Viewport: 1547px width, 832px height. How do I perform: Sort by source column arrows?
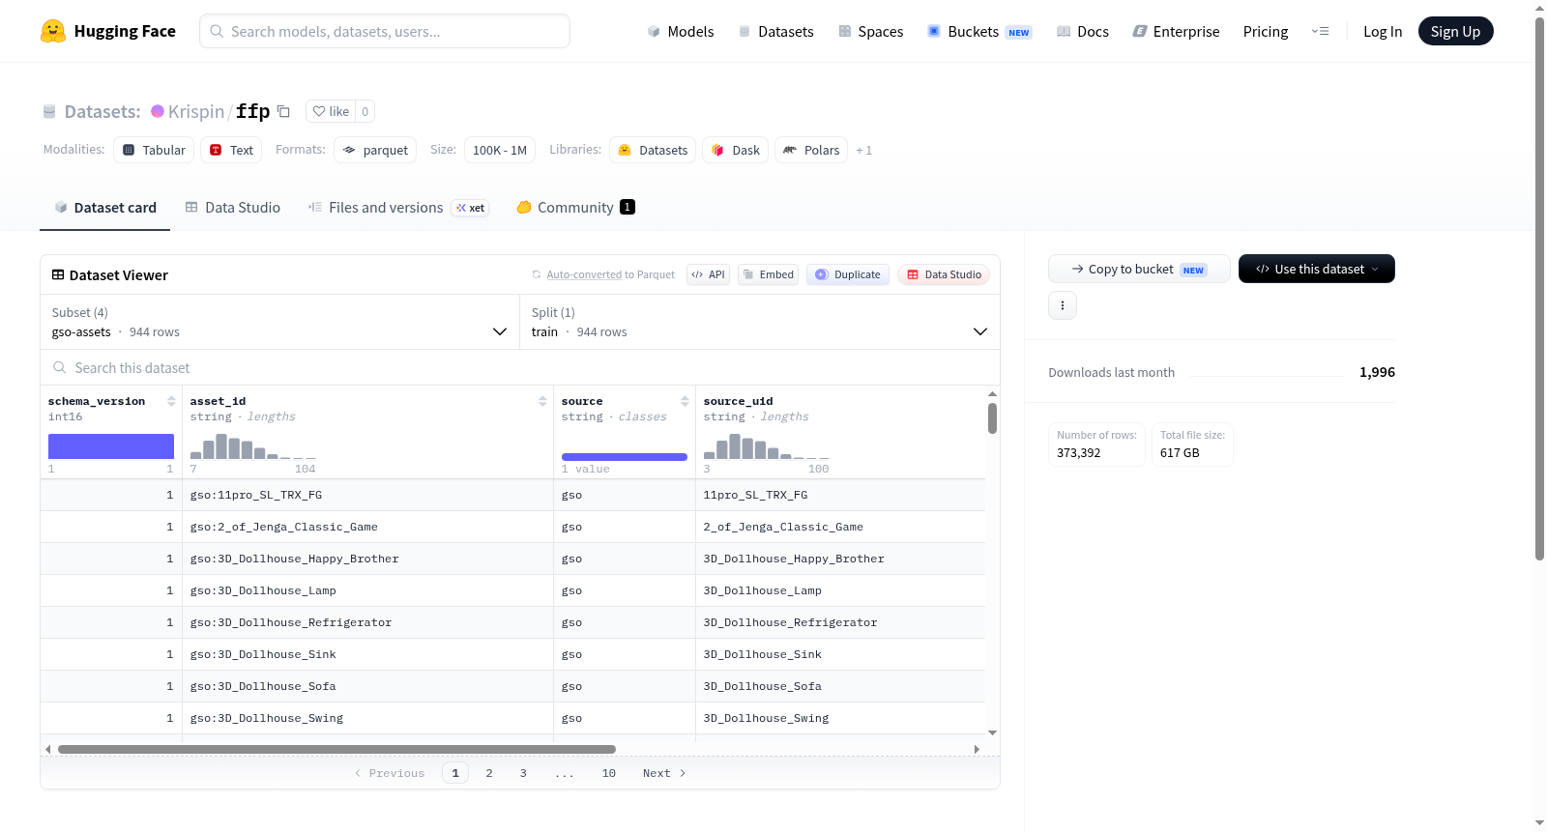point(685,401)
